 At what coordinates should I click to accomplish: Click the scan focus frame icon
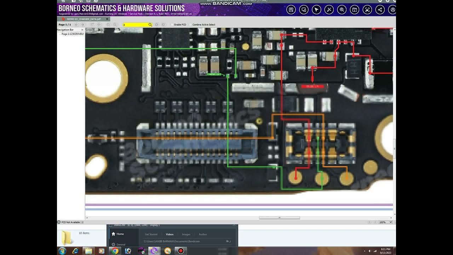(367, 10)
